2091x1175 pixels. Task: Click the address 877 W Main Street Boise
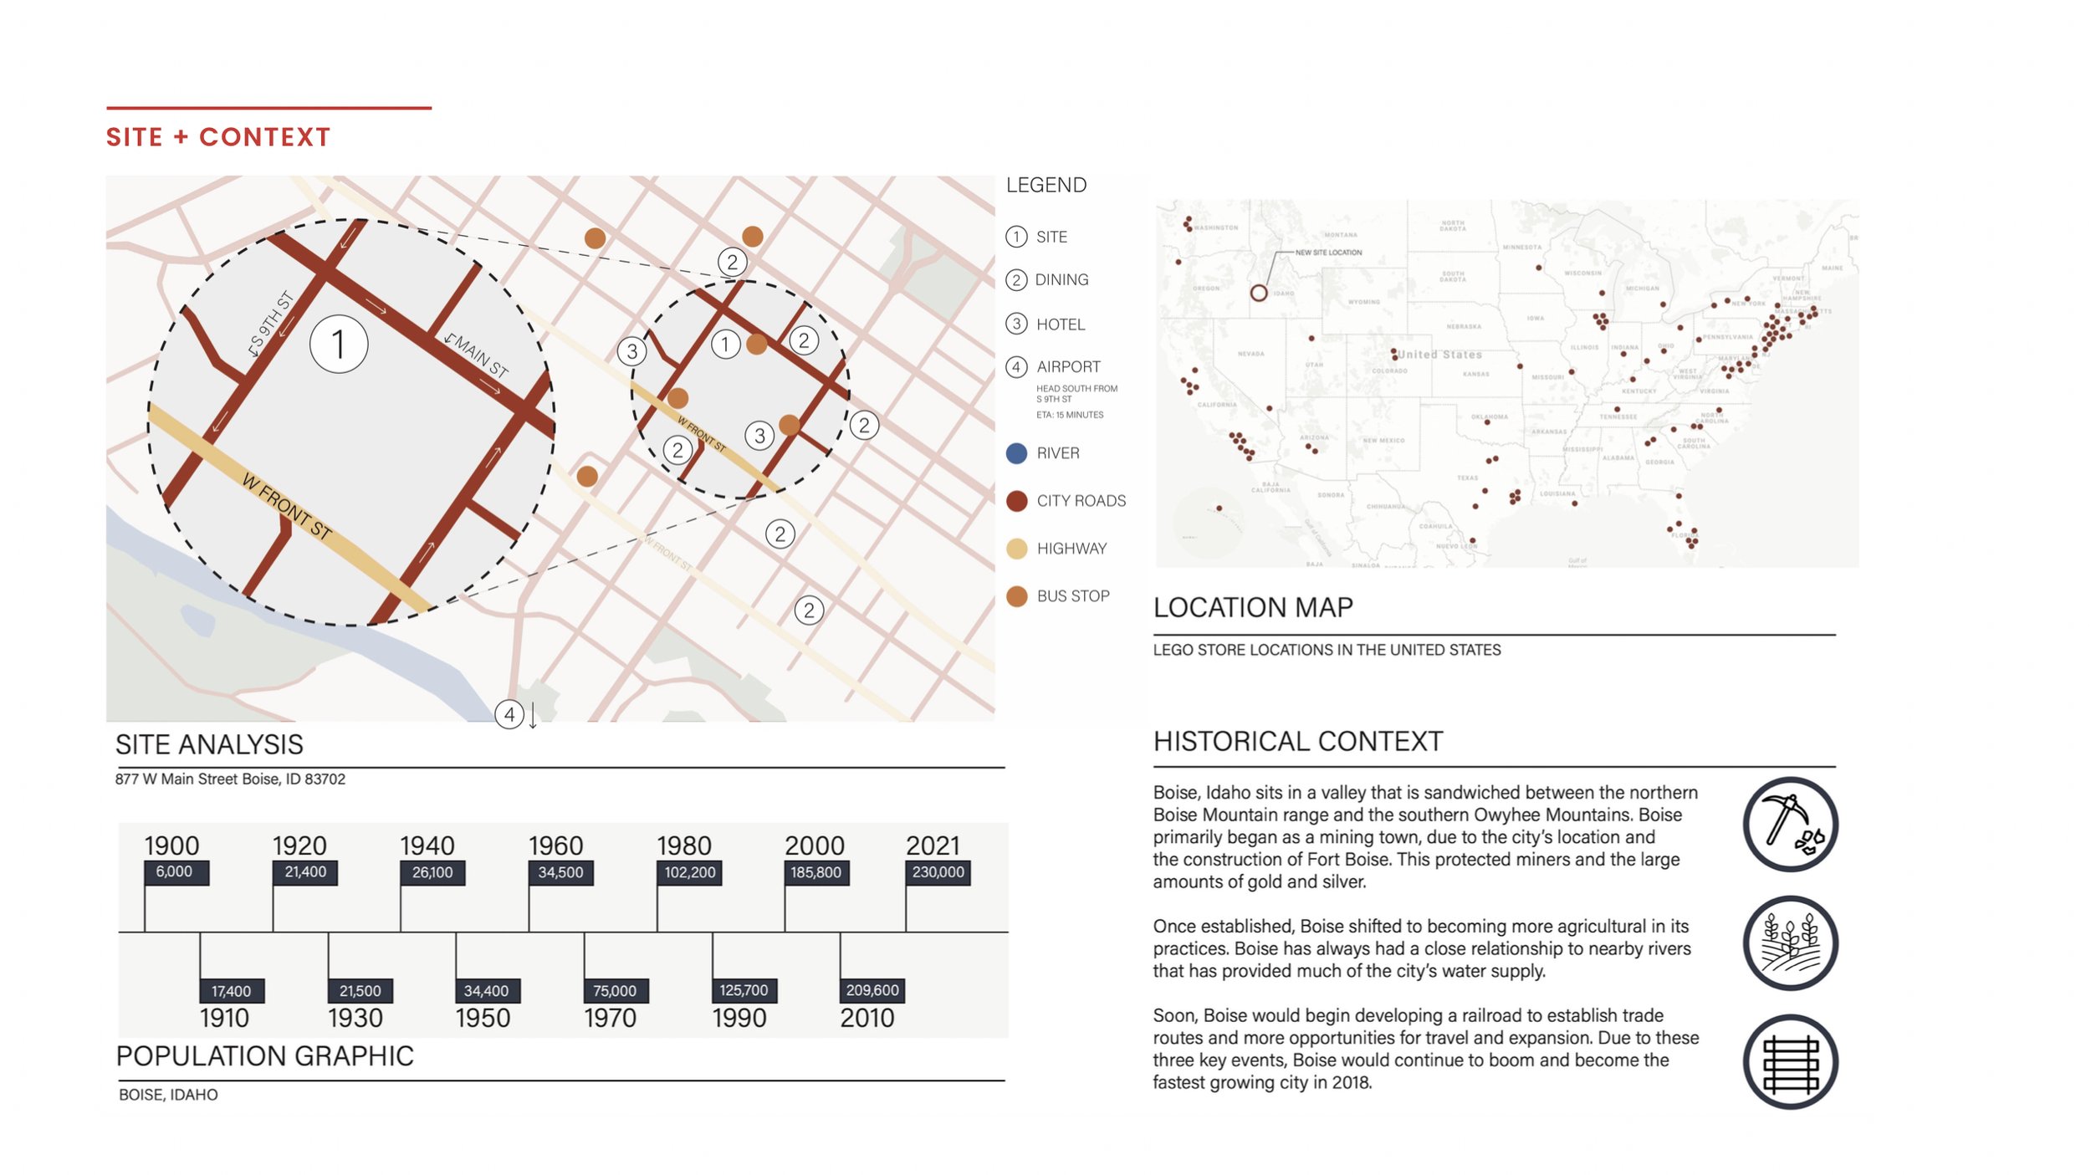(x=230, y=779)
